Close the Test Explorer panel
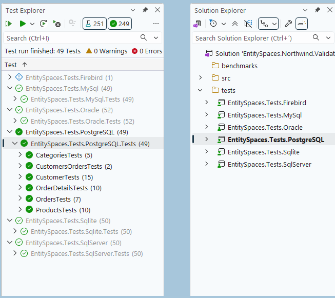This screenshot has height=298, width=335. point(157,10)
